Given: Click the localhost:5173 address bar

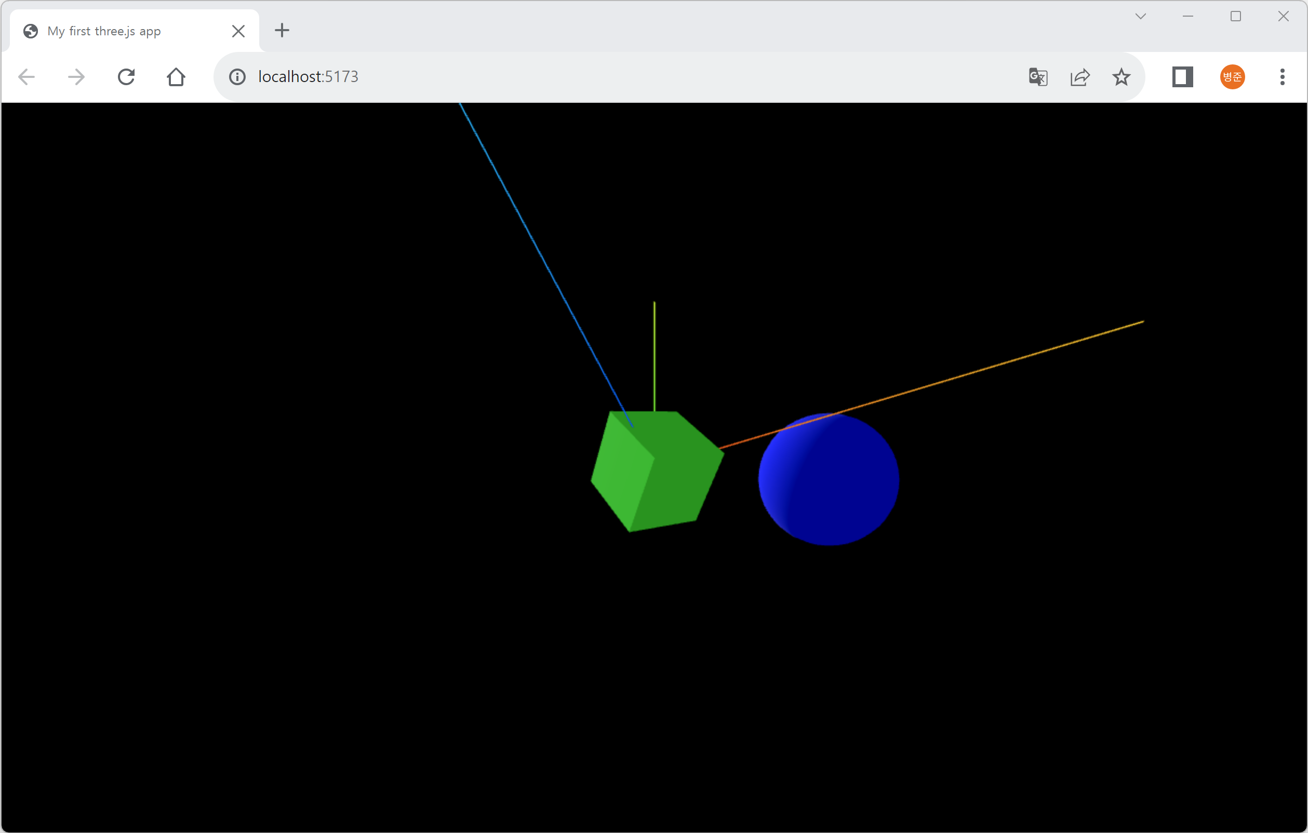Looking at the screenshot, I should (597, 77).
